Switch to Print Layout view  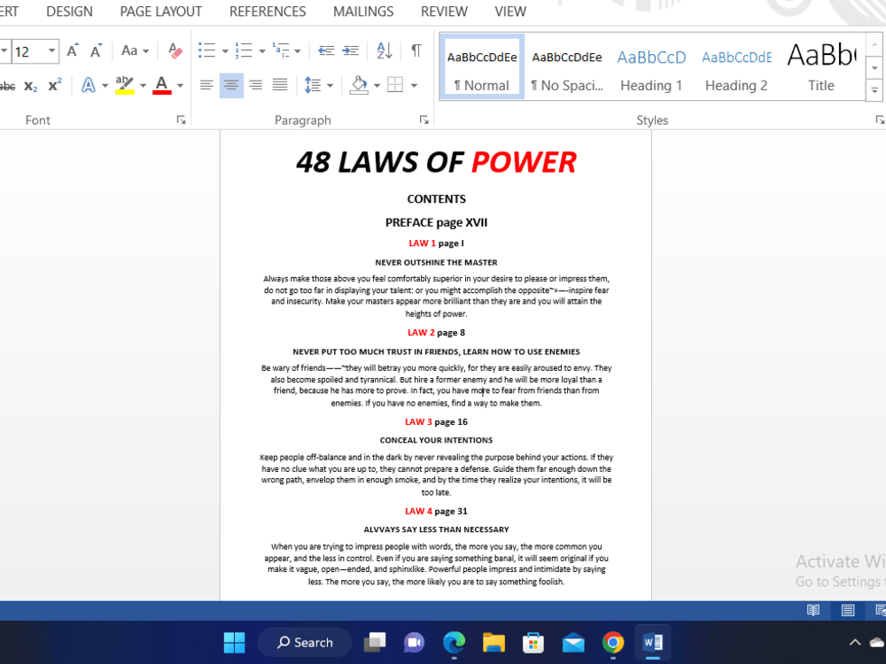click(848, 610)
